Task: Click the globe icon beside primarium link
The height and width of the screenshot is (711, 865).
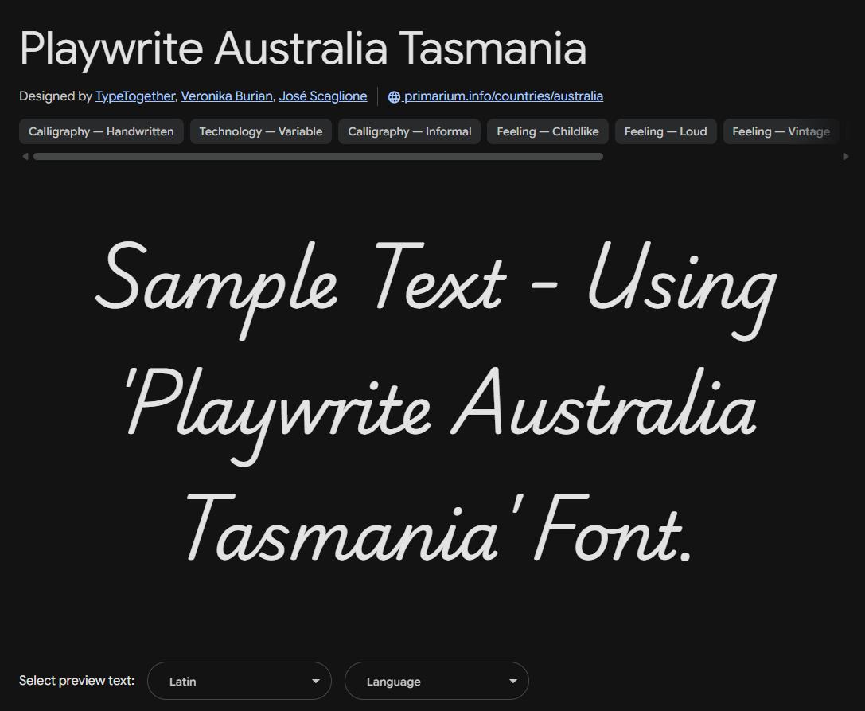Action: tap(394, 97)
